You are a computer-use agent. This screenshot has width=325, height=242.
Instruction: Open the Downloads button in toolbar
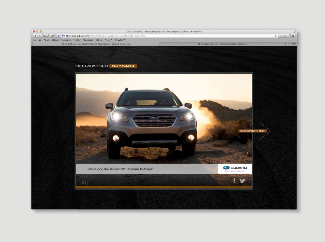tap(293, 36)
